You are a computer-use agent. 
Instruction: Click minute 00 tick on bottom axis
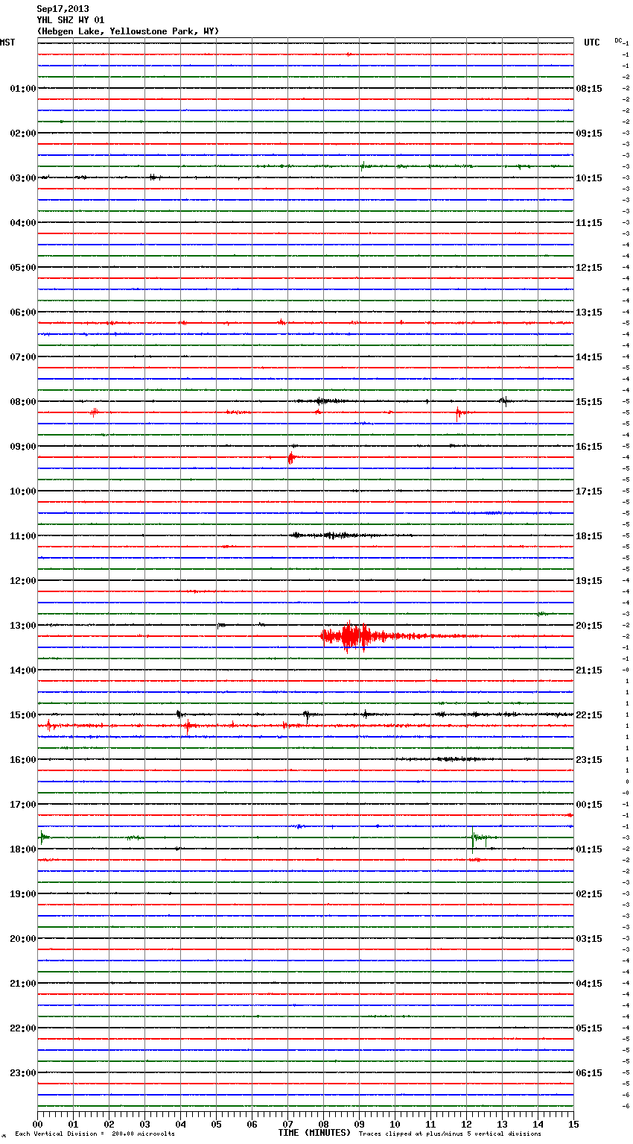pyautogui.click(x=37, y=1124)
